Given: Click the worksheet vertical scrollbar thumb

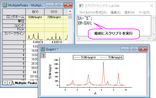Looking at the screenshot, I should pyautogui.click(x=70, y=16).
